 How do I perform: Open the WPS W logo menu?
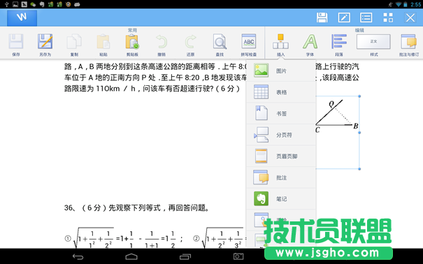[x=22, y=17]
